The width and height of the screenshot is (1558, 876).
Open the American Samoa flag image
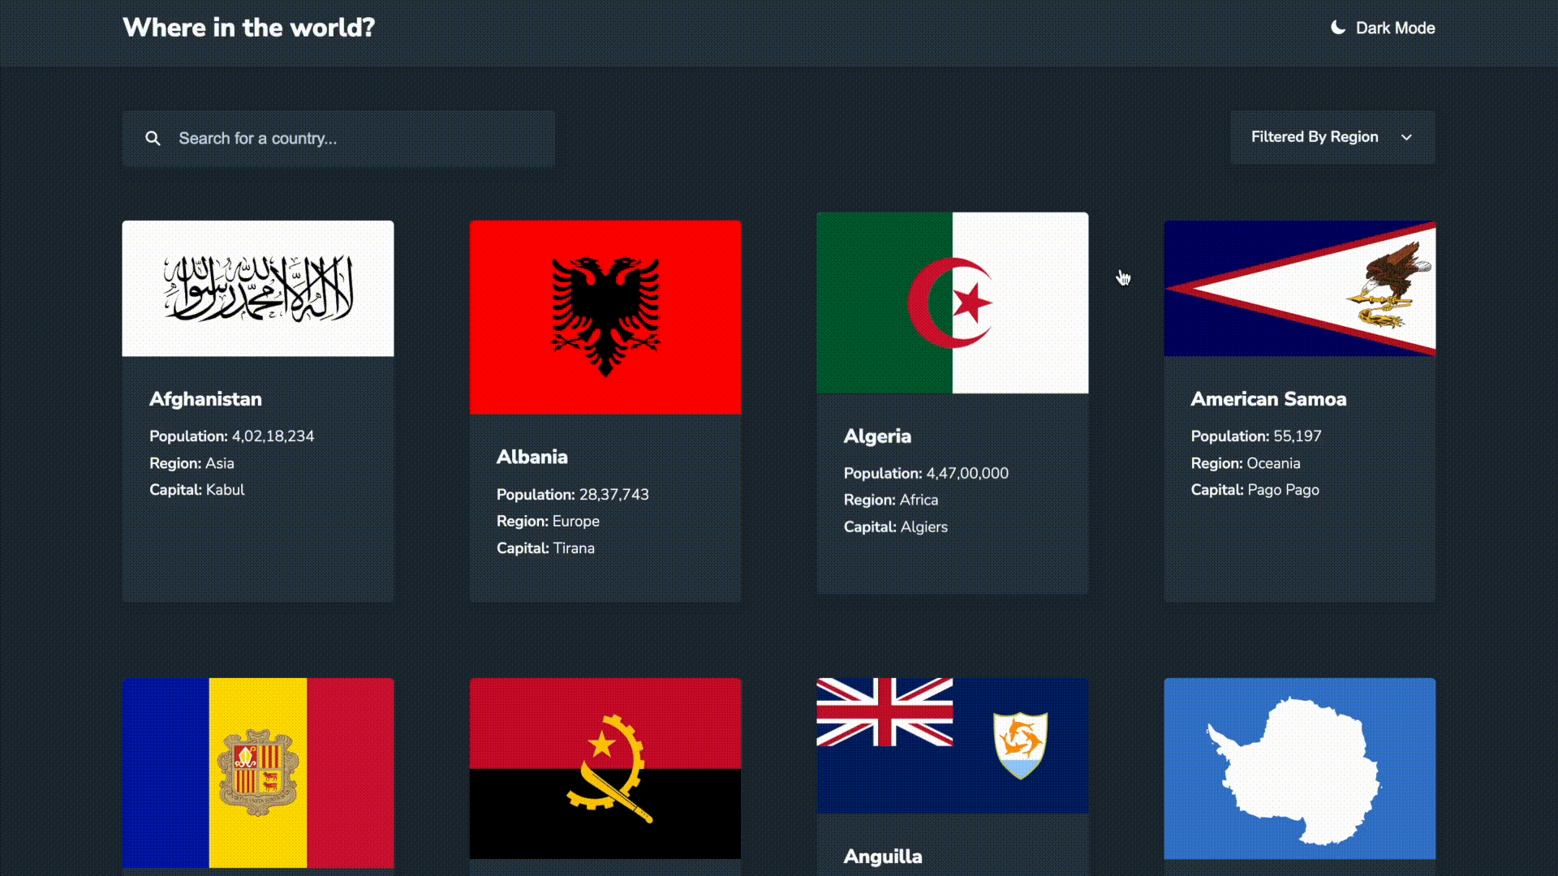[1300, 289]
